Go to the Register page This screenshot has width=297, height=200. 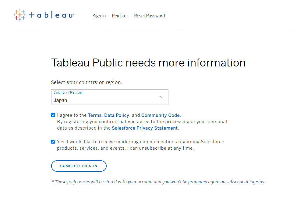tap(120, 16)
